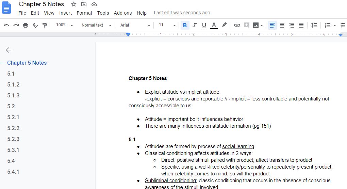
Task: Open the Normal text style dropdown
Action: pos(96,25)
